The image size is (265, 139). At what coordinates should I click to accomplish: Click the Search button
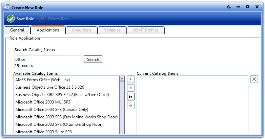tap(93, 59)
